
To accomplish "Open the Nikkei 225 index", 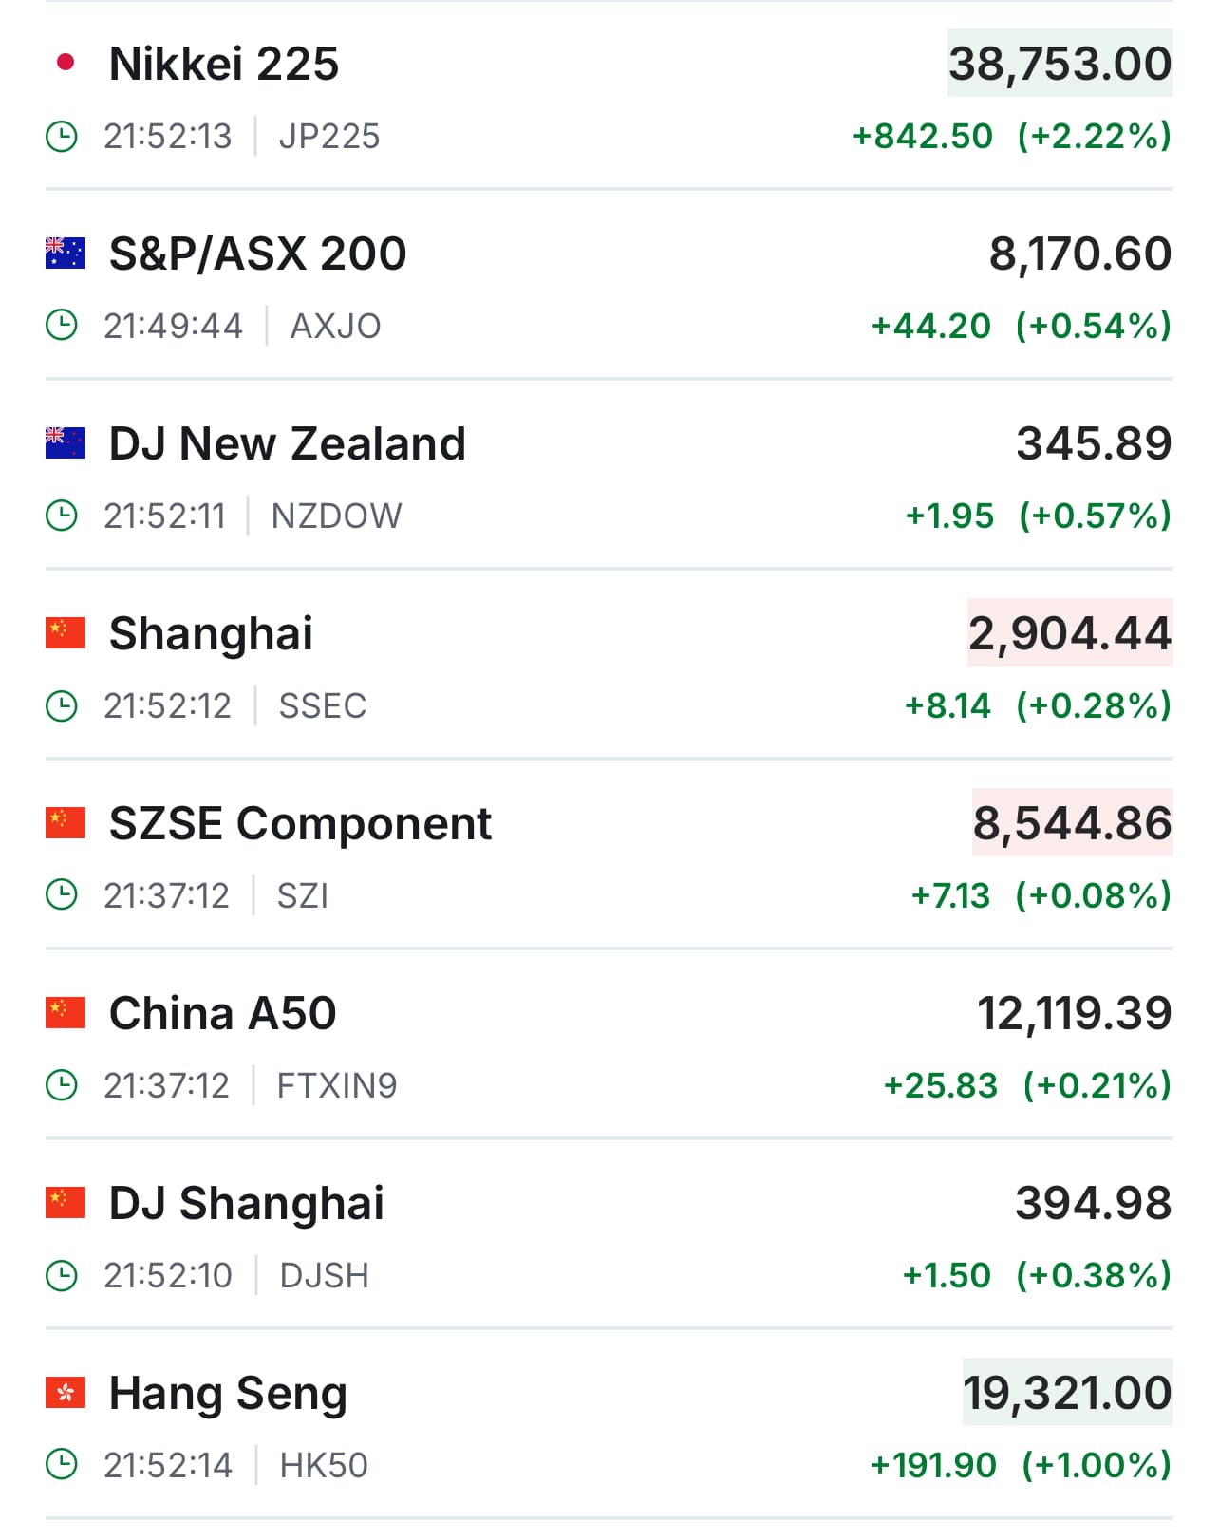I will point(224,64).
